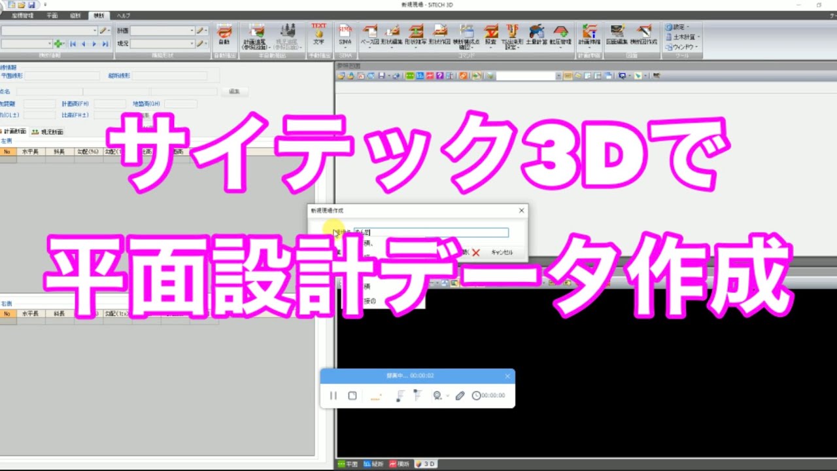Click the green plus add icon in ribbon
This screenshot has height=471, width=837.
point(60,44)
